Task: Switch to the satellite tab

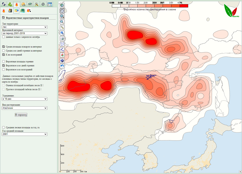Action: click(x=4, y=4)
